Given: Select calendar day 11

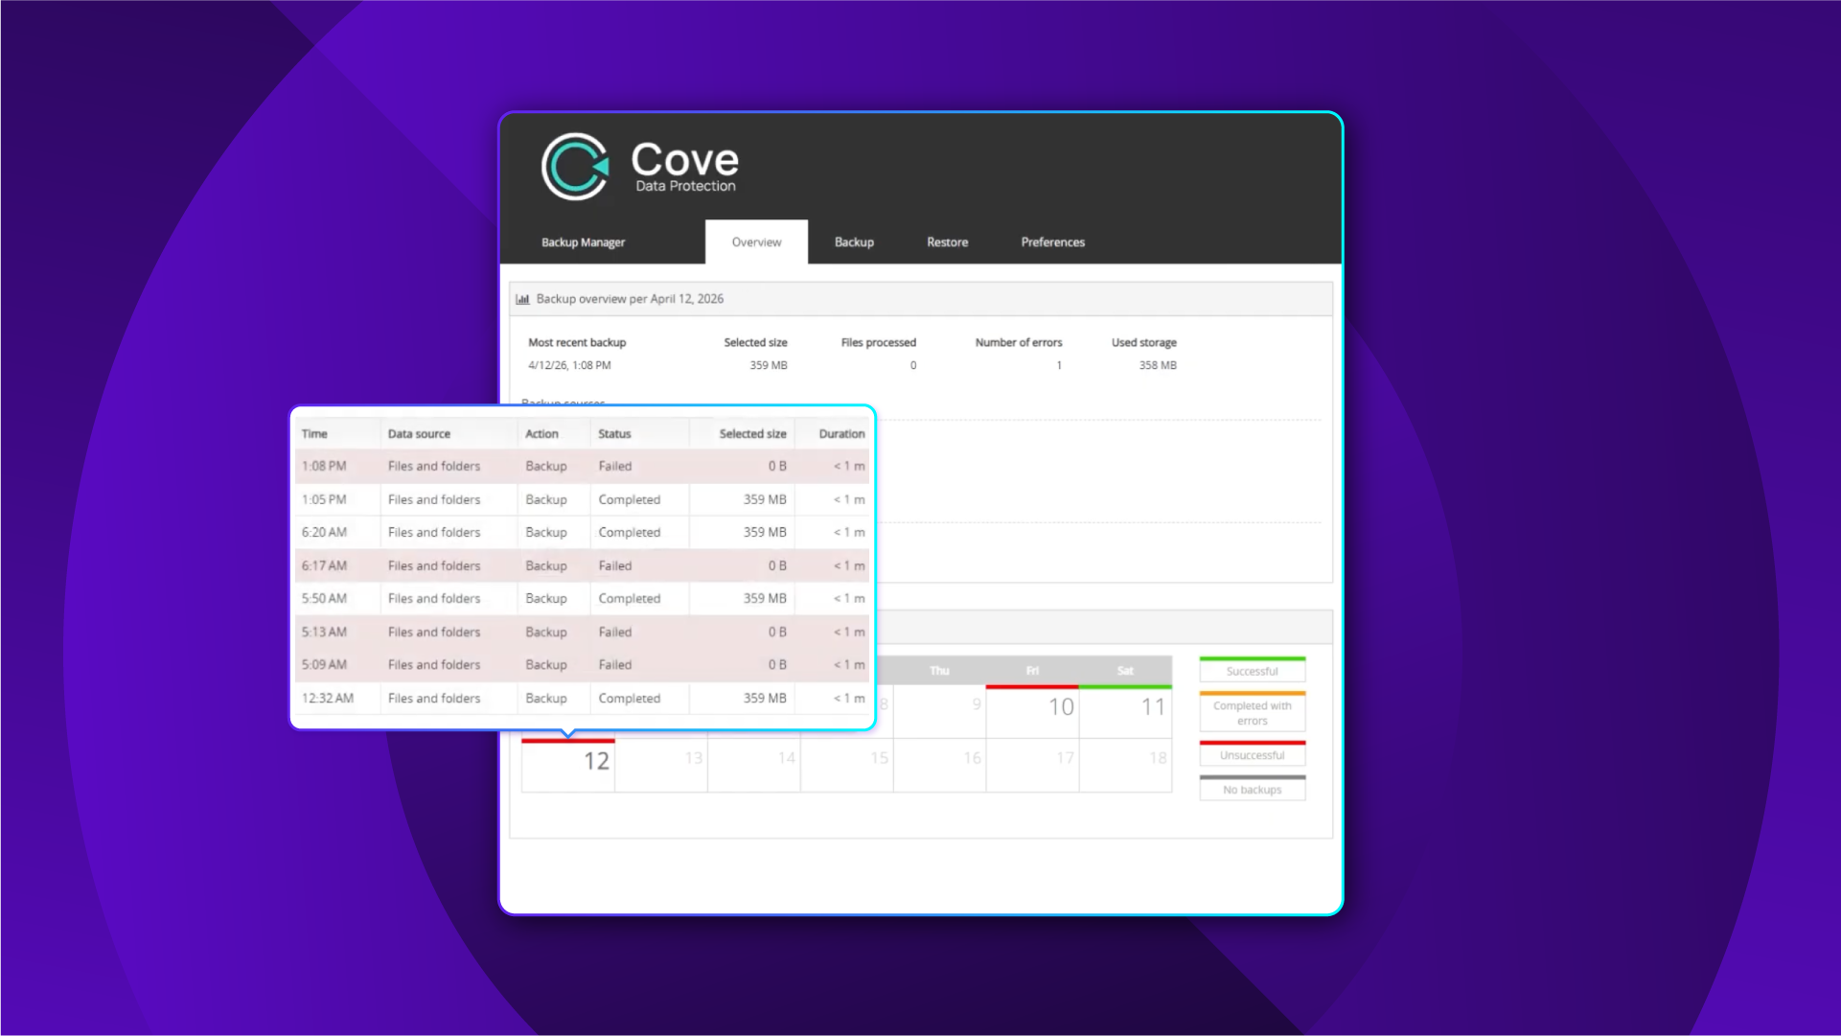Looking at the screenshot, I should coord(1125,711).
